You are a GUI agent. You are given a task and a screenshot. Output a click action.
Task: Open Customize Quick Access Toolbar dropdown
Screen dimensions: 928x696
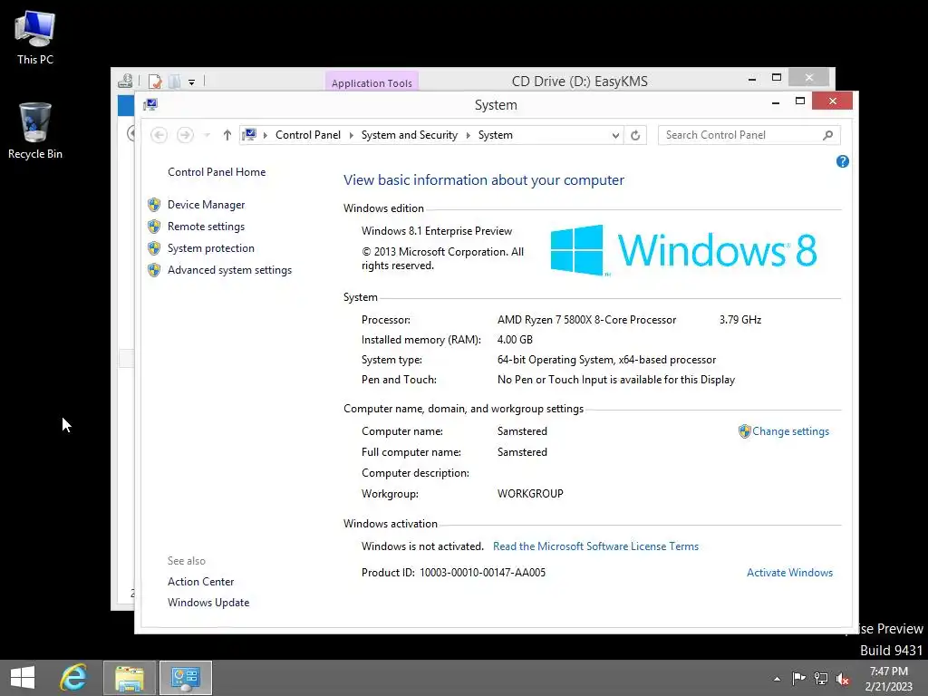[192, 82]
